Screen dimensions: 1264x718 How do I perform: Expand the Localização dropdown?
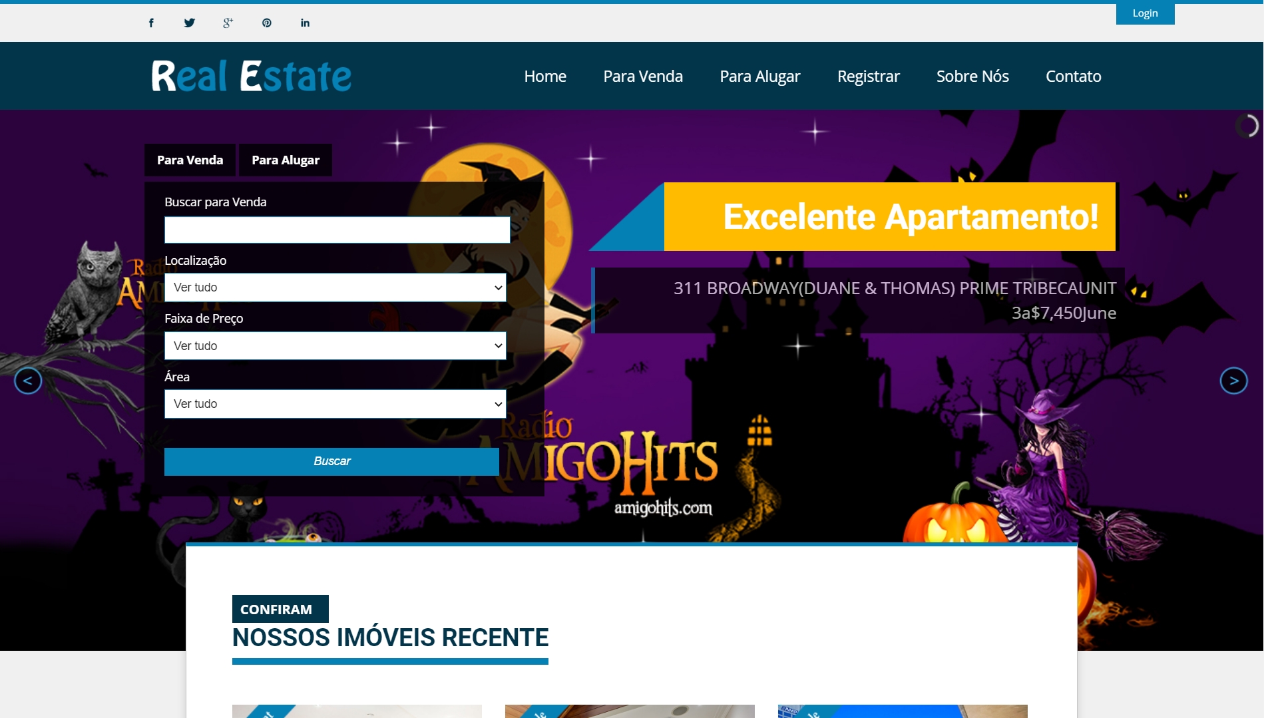pos(335,287)
